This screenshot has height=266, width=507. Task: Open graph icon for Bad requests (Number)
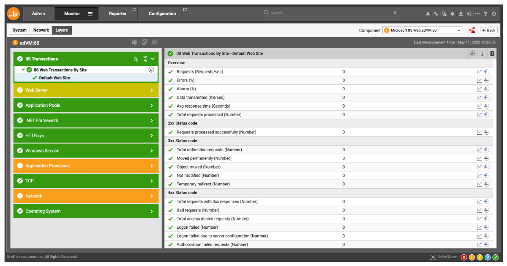click(480, 210)
